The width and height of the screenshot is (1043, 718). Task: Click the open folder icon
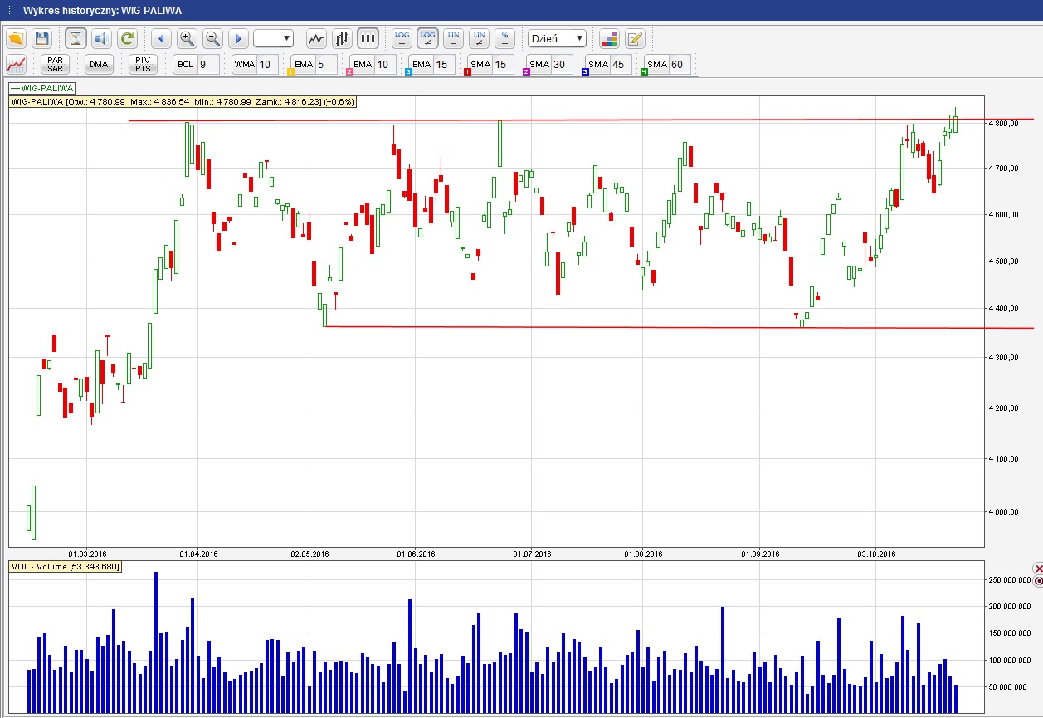(x=17, y=38)
